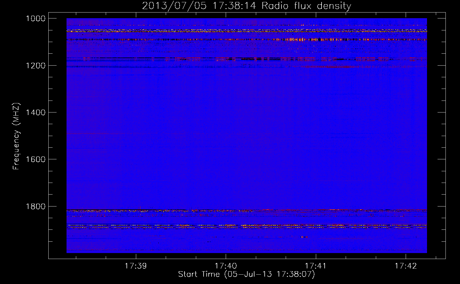
Task: Click the 1400 frequency tick label
Action: [x=36, y=112]
